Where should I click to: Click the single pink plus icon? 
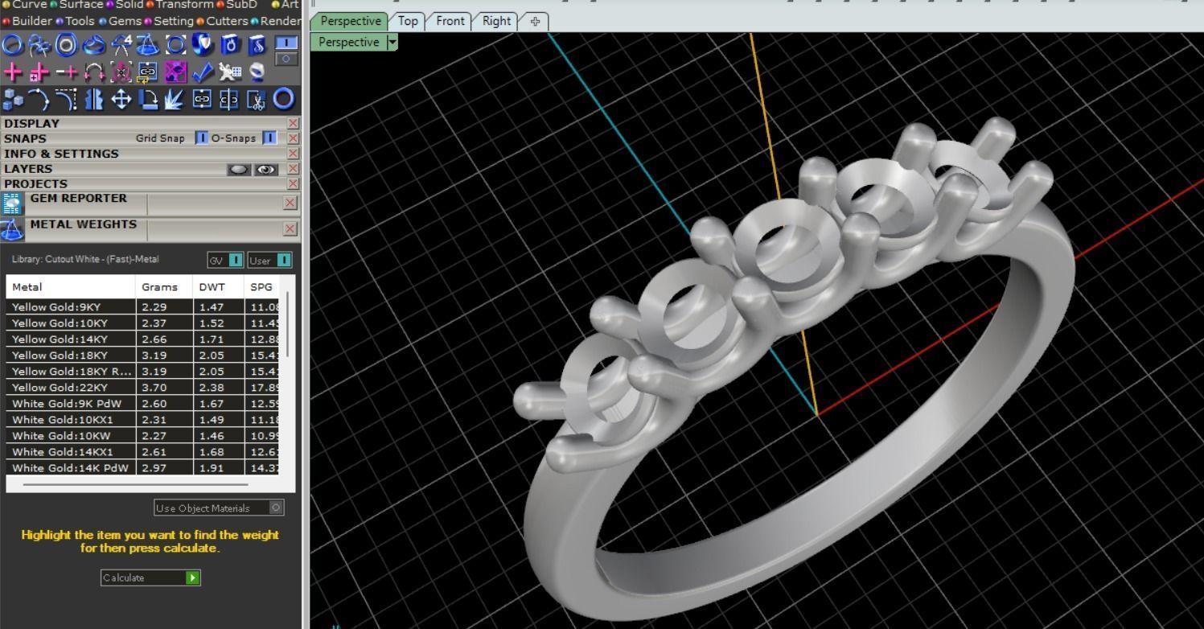(12, 72)
